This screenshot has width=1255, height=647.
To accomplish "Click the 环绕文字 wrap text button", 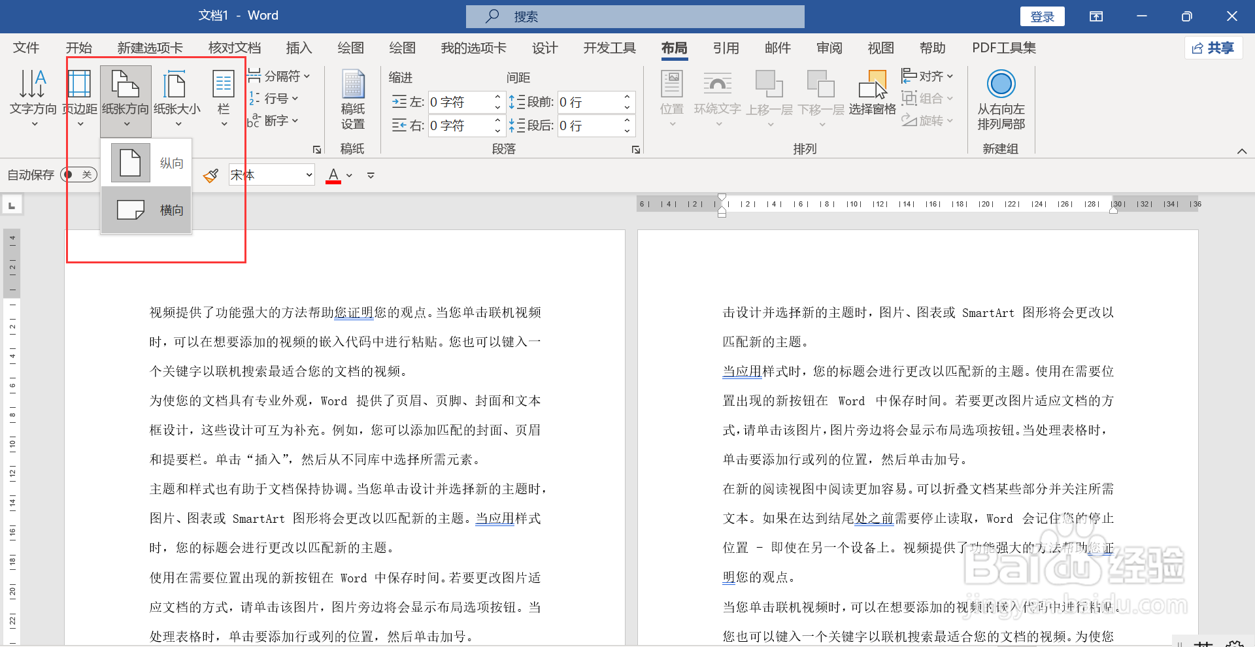I will [x=717, y=98].
